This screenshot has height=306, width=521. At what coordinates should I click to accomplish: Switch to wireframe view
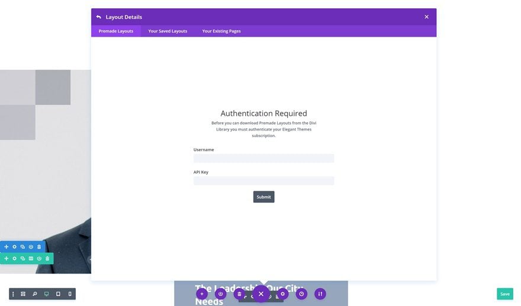click(23, 294)
